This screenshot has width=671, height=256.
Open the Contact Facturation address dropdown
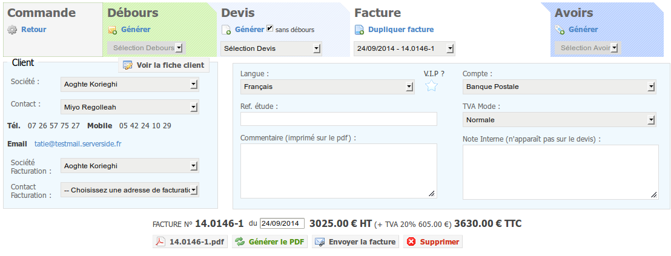pyautogui.click(x=130, y=190)
